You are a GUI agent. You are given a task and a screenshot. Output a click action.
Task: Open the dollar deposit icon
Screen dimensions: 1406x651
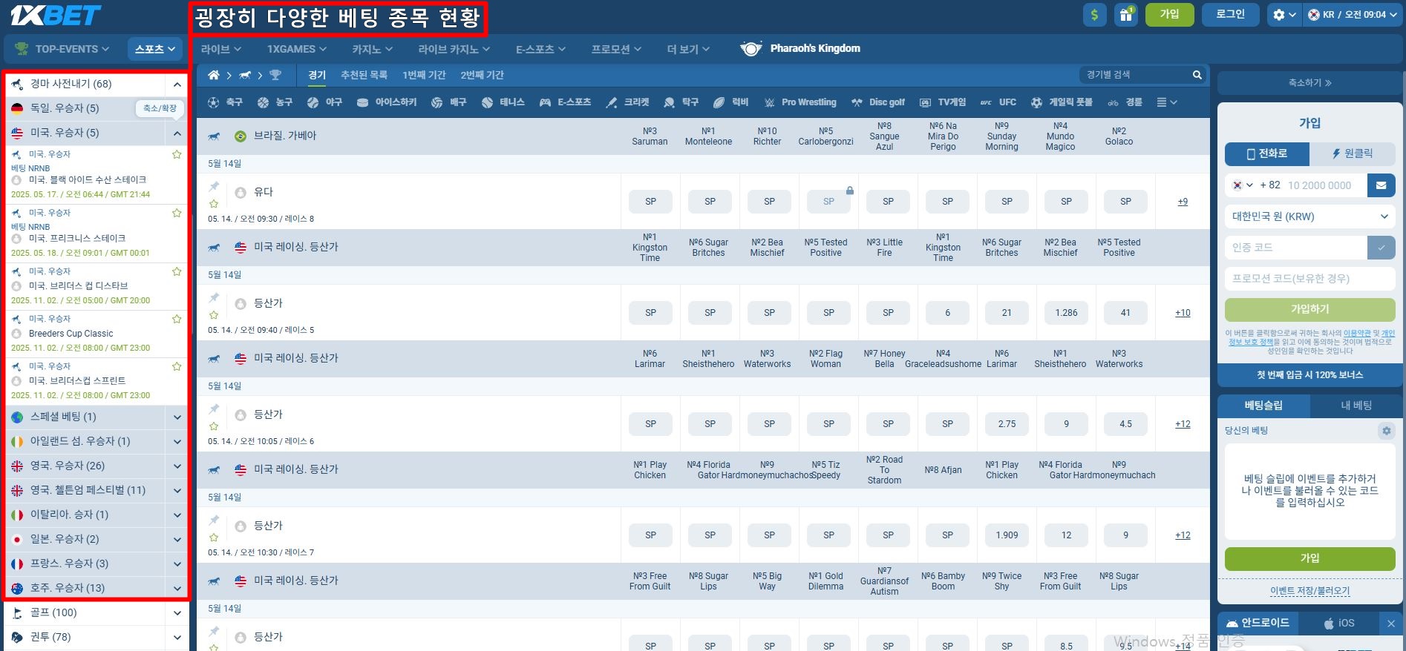tap(1094, 15)
